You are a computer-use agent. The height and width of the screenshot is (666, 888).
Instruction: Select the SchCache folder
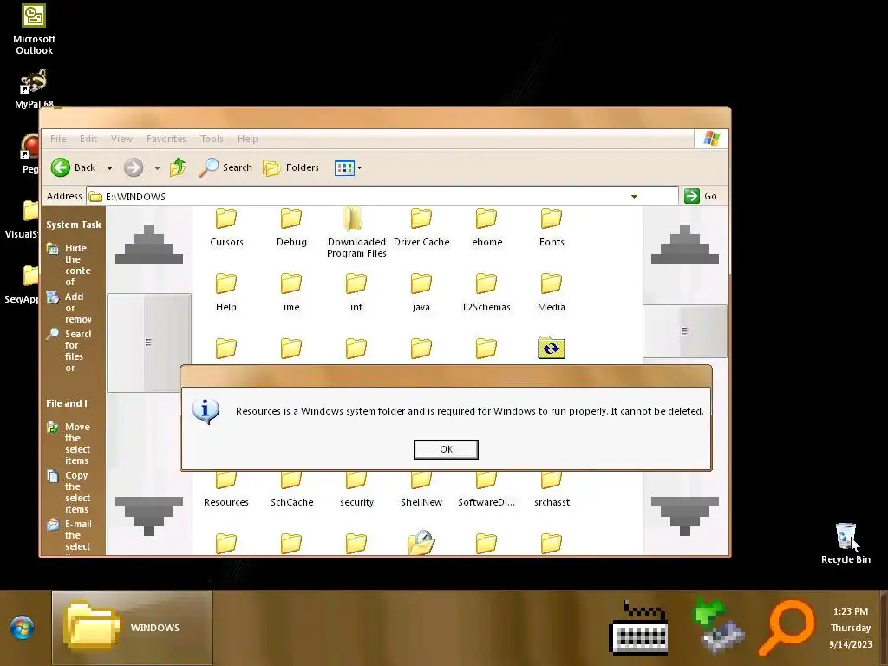[x=291, y=490]
